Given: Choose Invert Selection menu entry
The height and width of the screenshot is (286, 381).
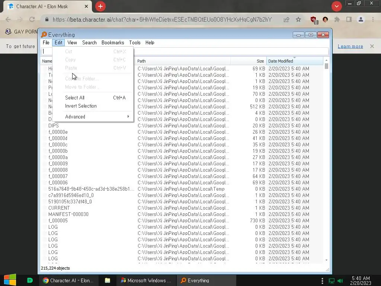Looking at the screenshot, I should pyautogui.click(x=93, y=106).
